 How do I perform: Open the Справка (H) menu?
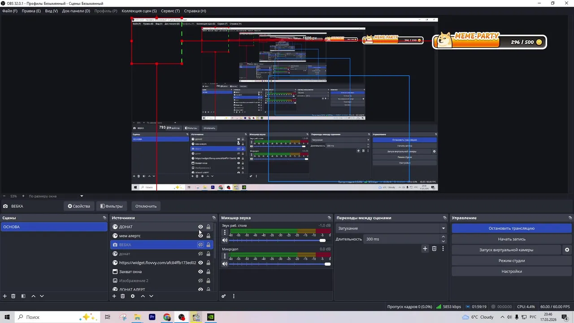(x=195, y=11)
